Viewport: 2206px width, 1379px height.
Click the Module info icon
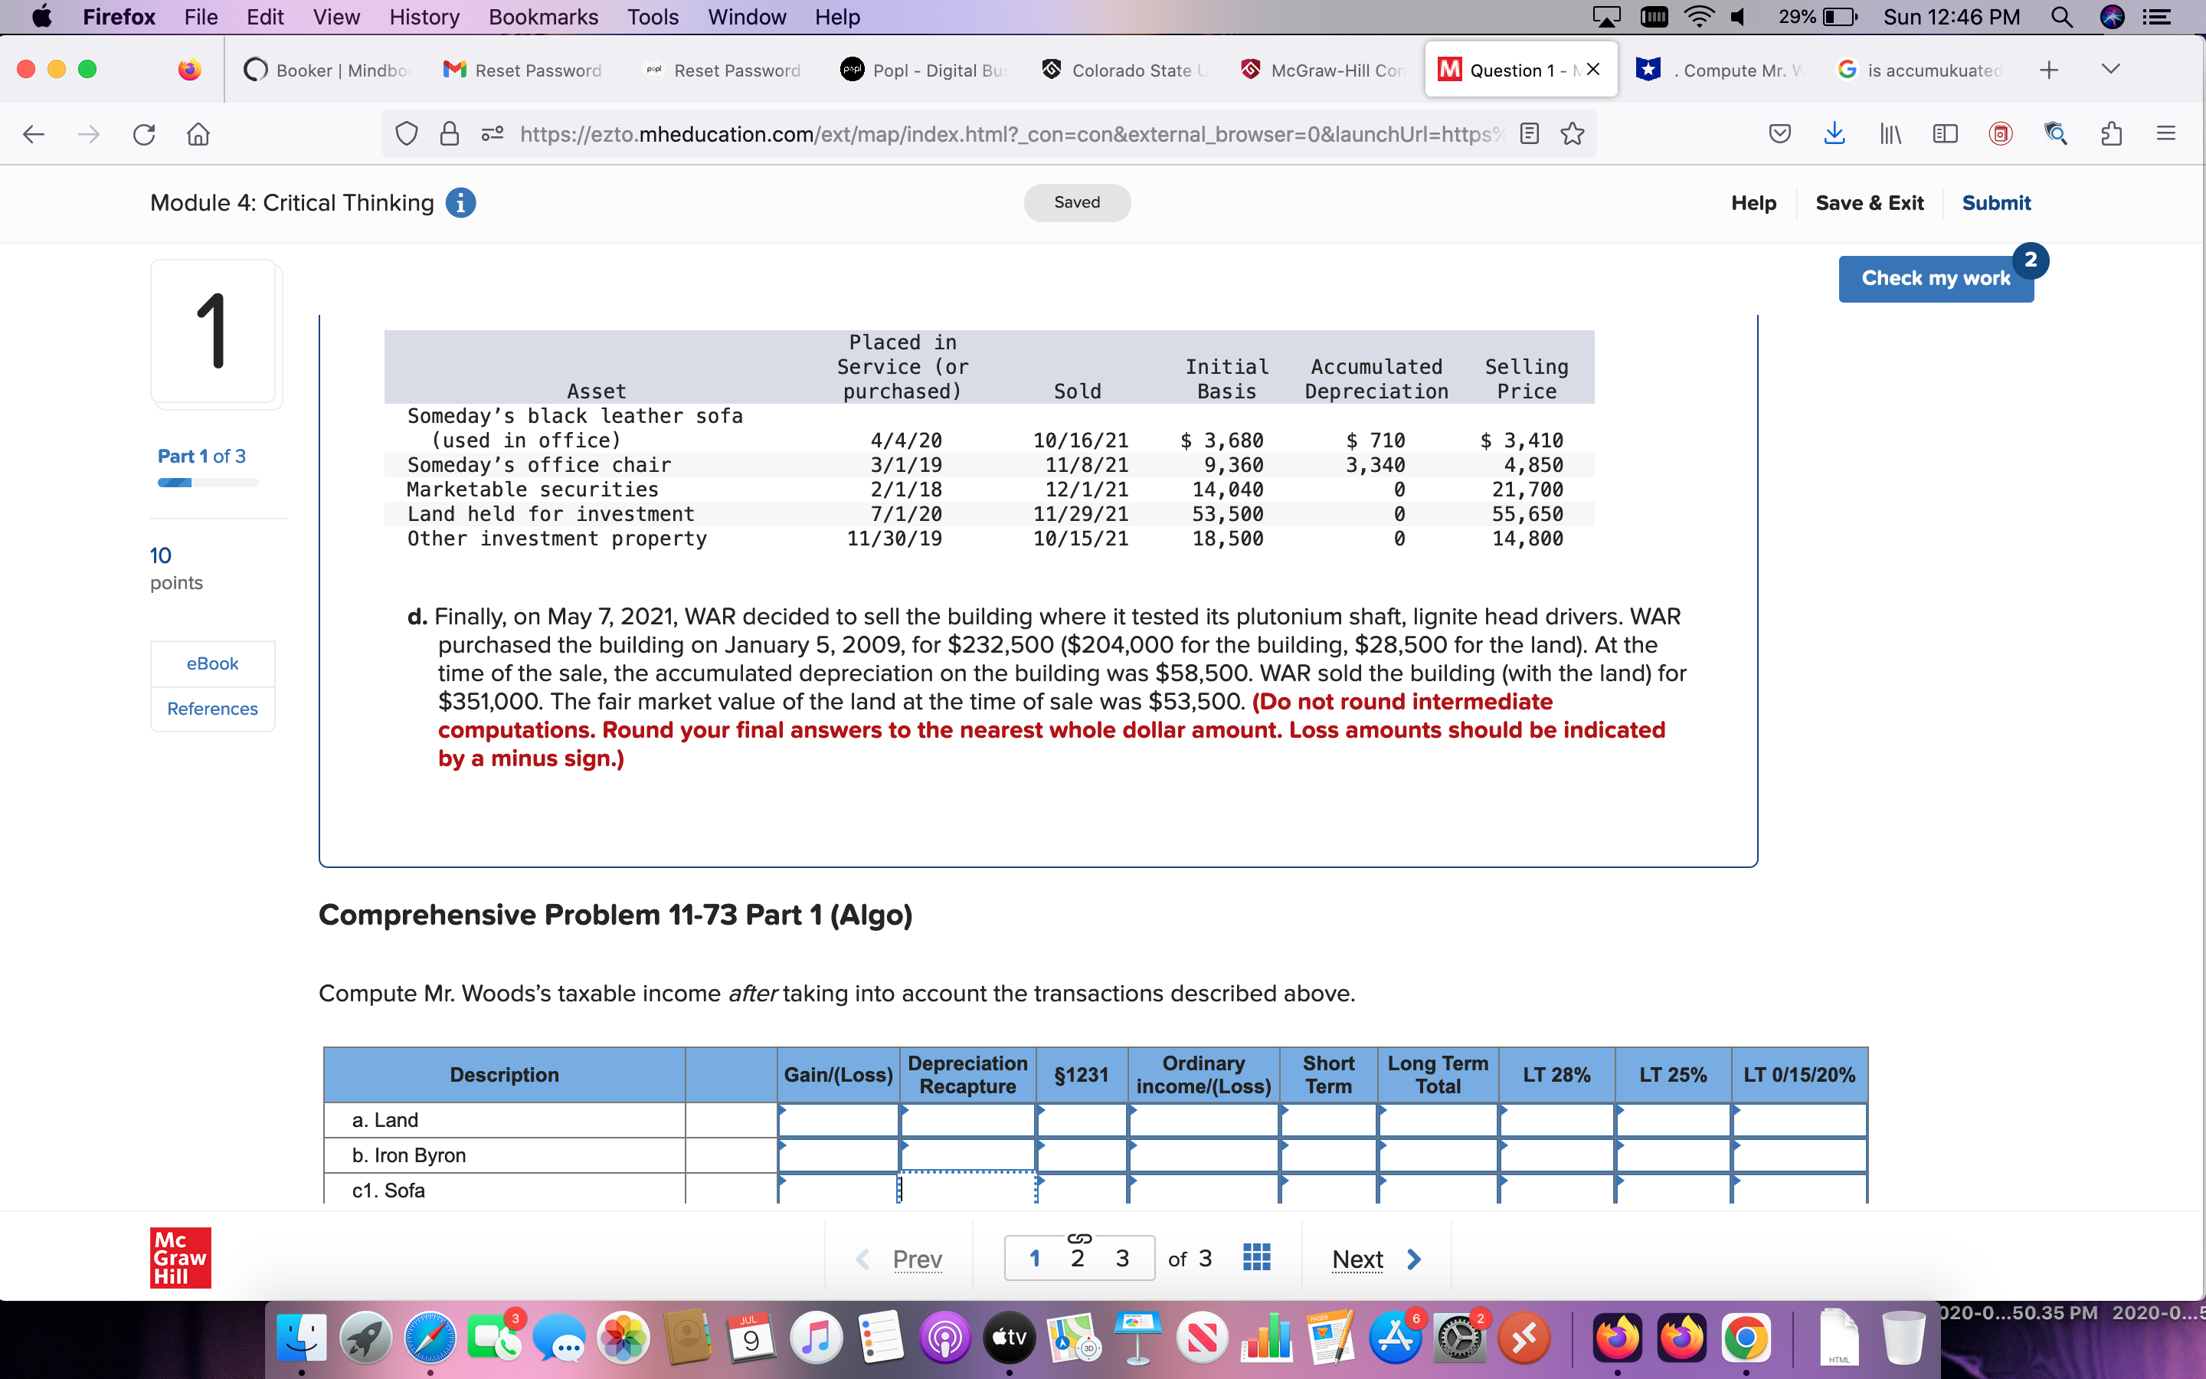click(x=460, y=202)
